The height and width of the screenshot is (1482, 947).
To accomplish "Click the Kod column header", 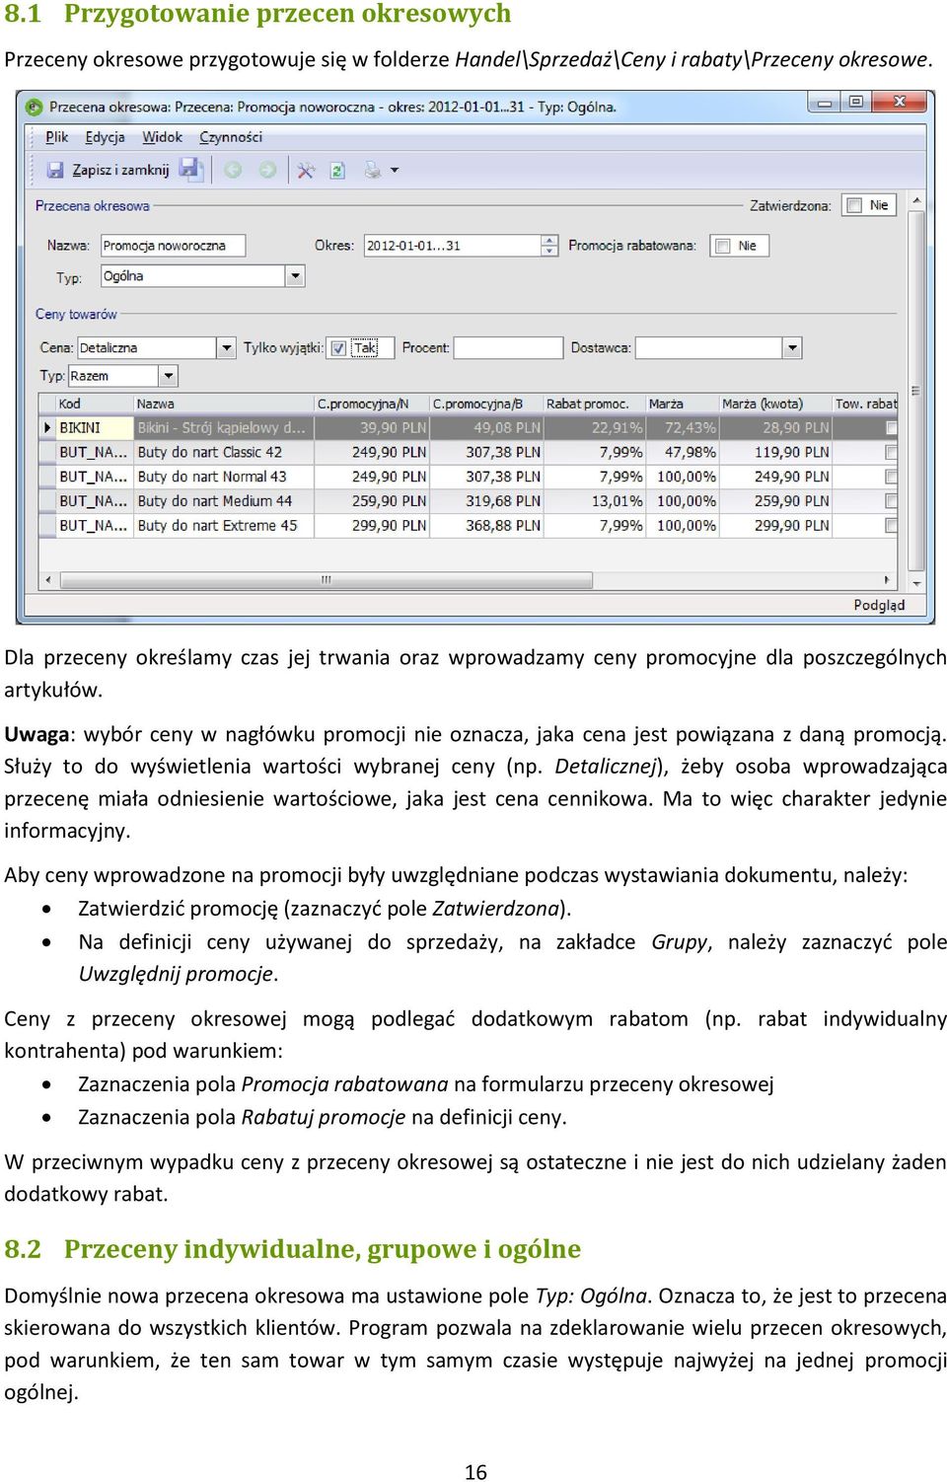I will [x=94, y=404].
